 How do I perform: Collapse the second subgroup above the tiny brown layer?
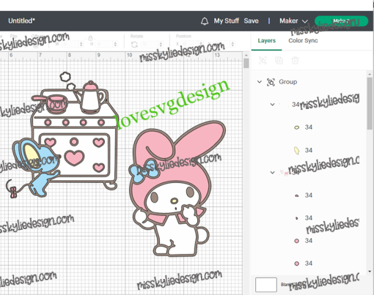[x=272, y=173]
